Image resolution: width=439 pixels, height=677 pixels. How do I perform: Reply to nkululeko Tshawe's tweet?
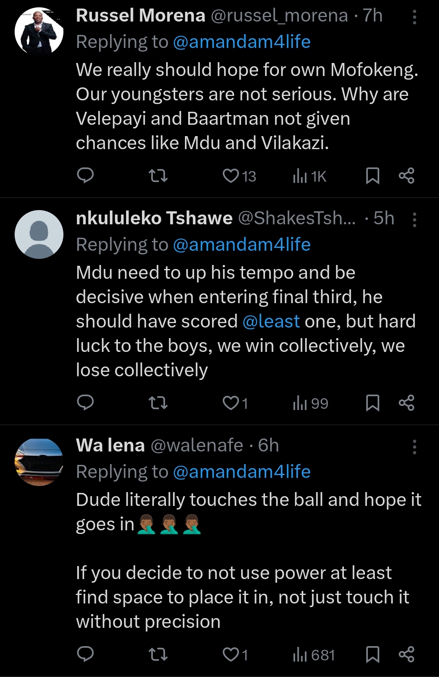coord(85,403)
